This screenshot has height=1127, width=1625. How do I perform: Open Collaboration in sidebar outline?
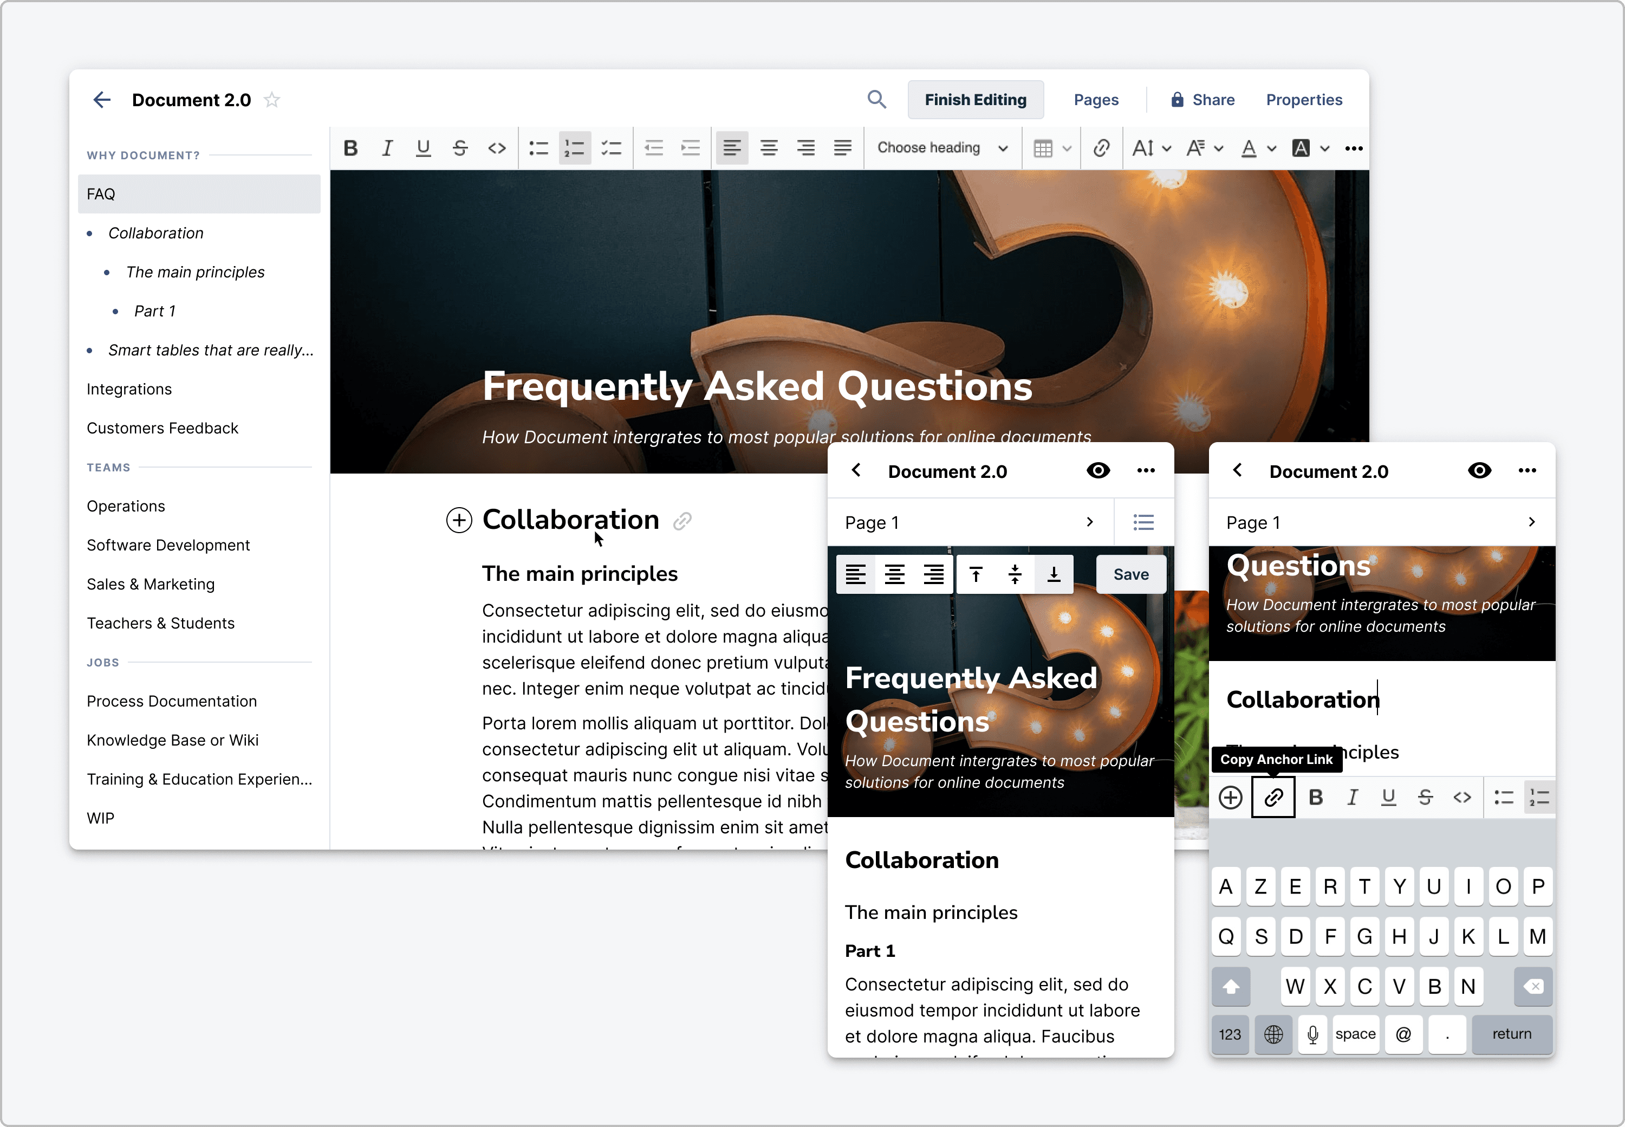tap(155, 233)
